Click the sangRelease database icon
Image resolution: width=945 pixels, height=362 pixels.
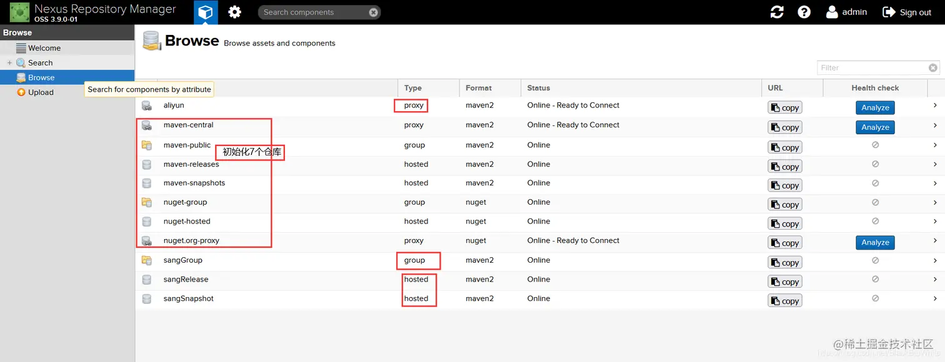coord(147,280)
